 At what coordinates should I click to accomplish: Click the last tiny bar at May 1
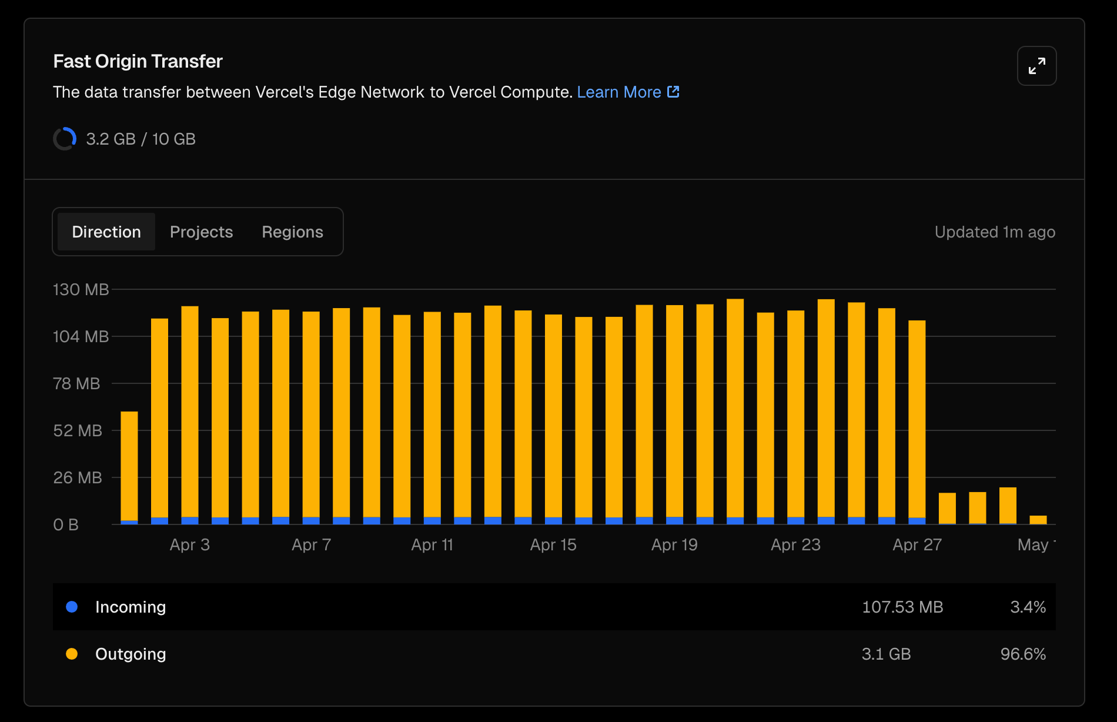pyautogui.click(x=1038, y=520)
